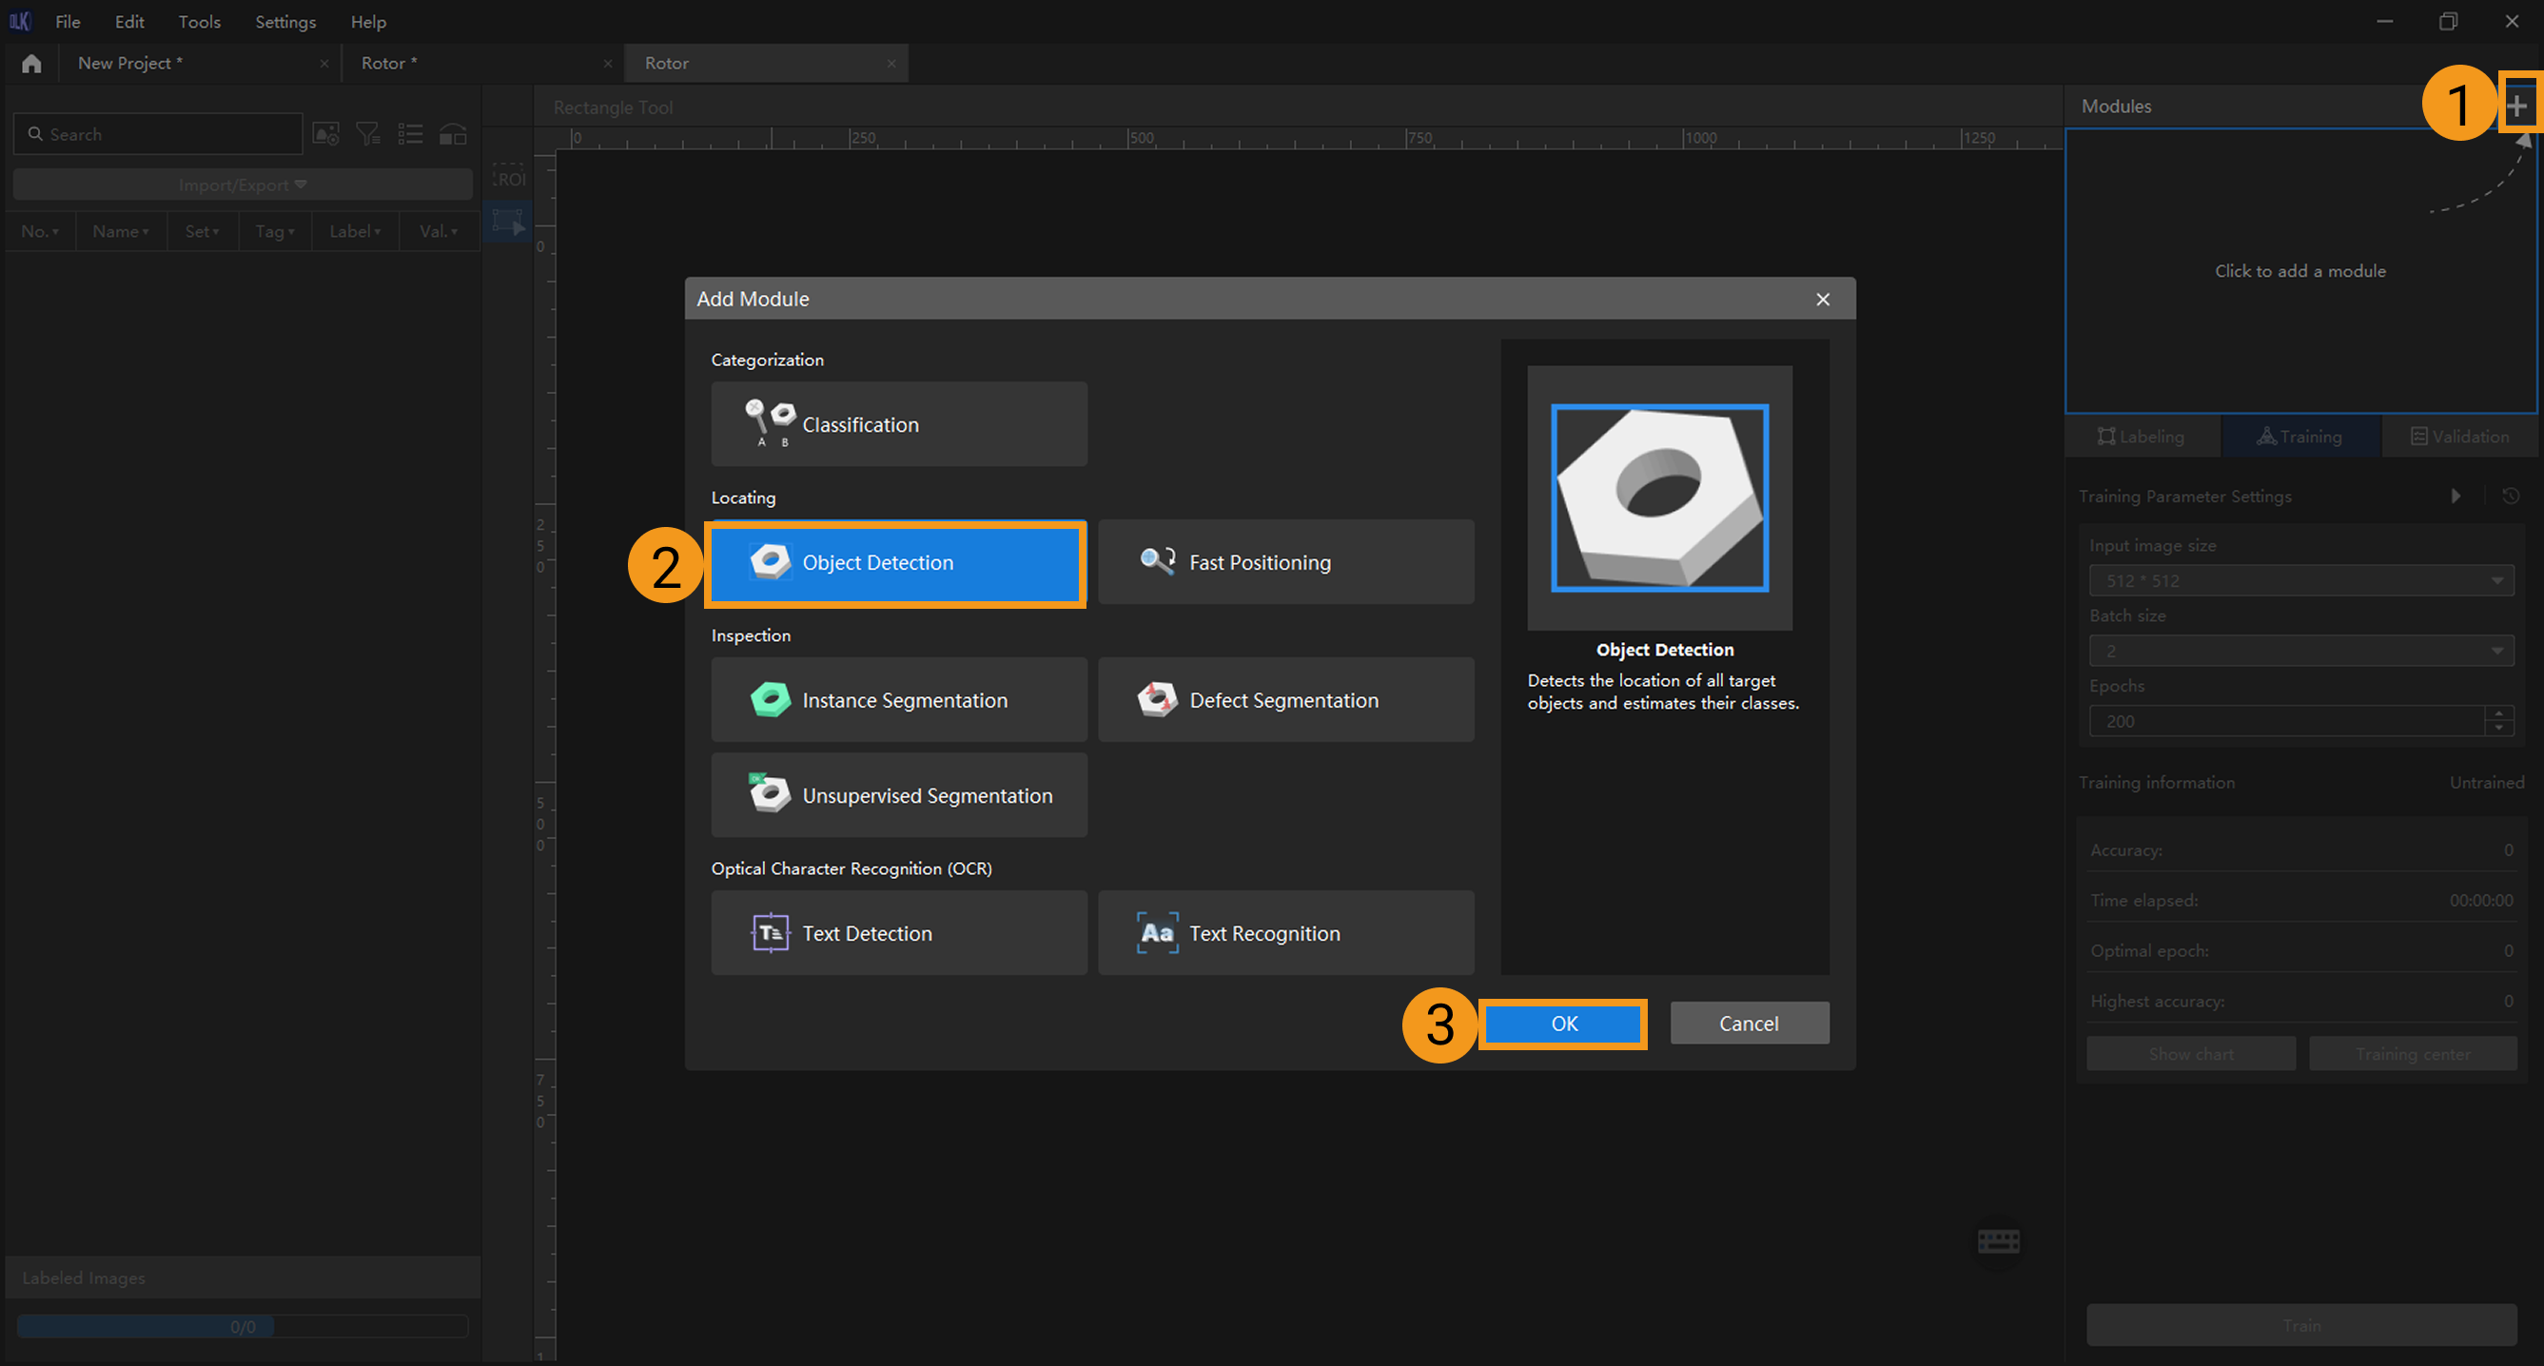This screenshot has height=1366, width=2544.
Task: Increase Epochs with the up stepper
Action: click(x=2499, y=713)
